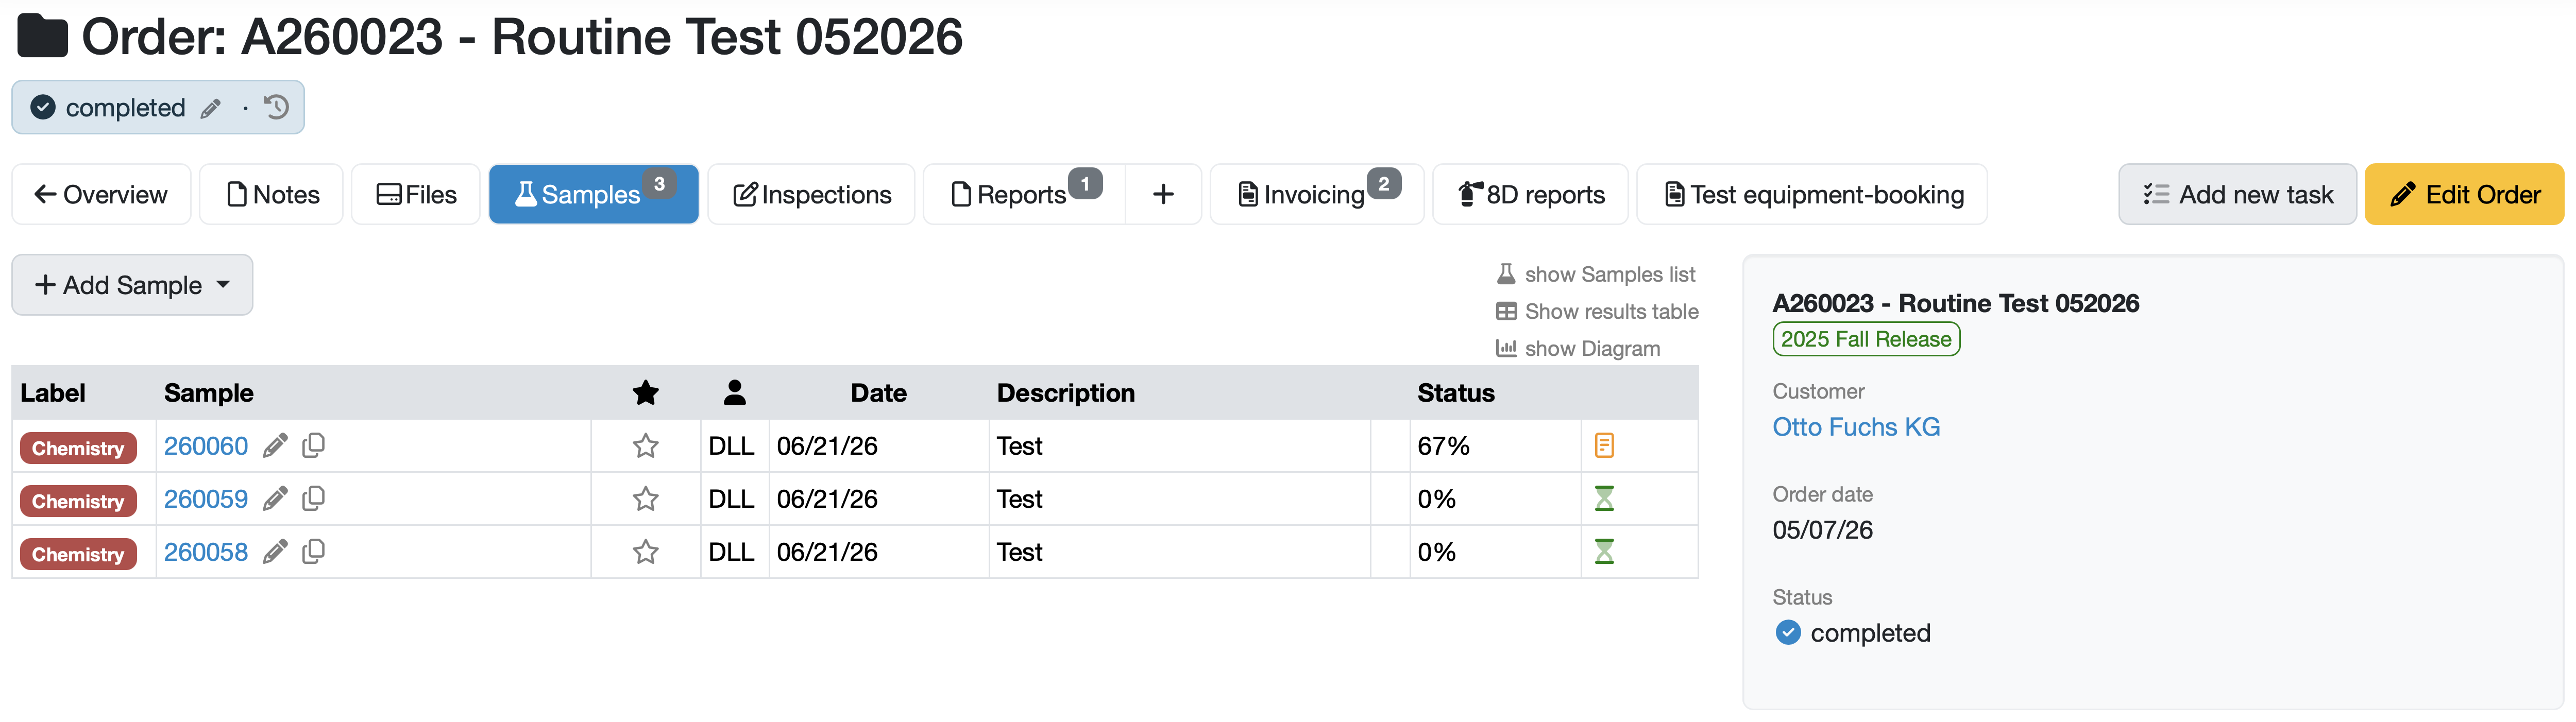Click plus button next to Reports tab
This screenshot has height=722, width=2576.
coord(1163,194)
